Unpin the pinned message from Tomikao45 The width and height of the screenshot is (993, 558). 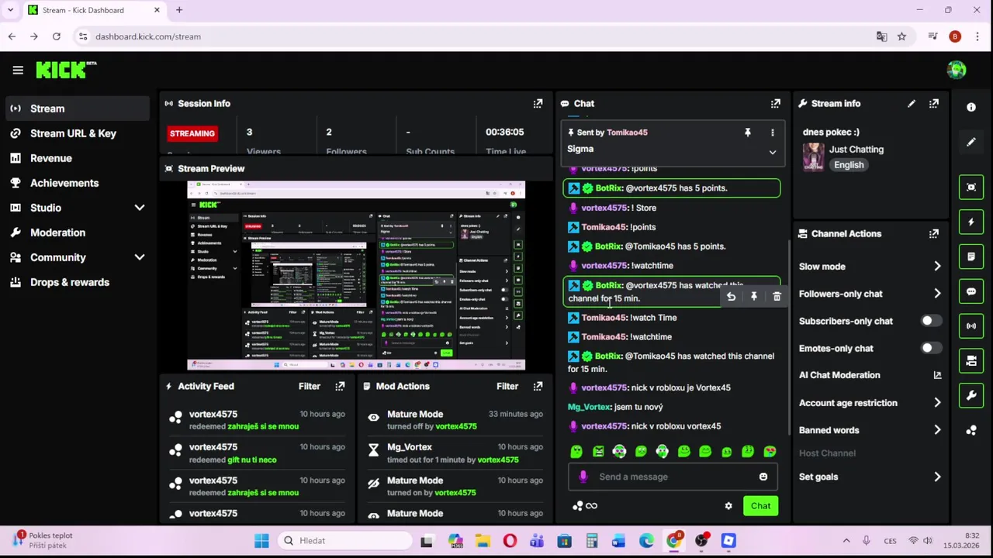(748, 133)
